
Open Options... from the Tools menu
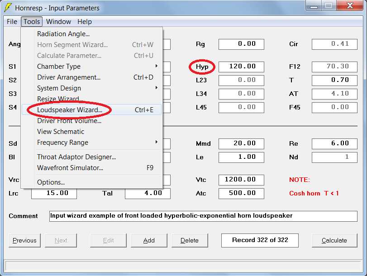pyautogui.click(x=91, y=182)
